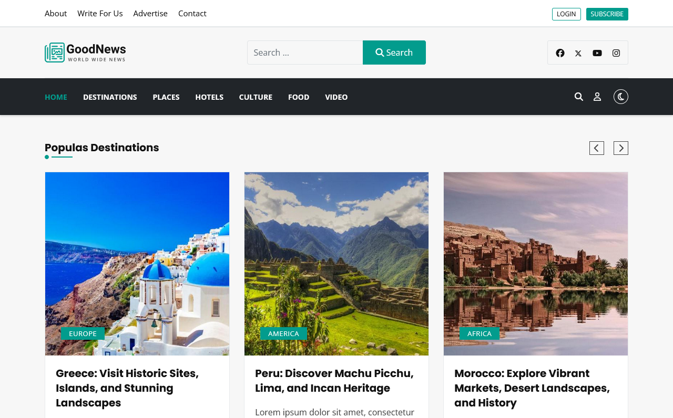Click the Login button

(566, 14)
